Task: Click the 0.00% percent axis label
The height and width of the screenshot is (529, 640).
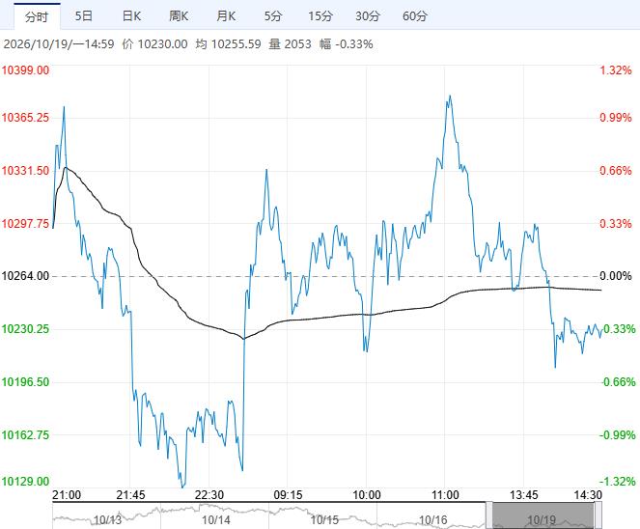Action: click(x=616, y=276)
